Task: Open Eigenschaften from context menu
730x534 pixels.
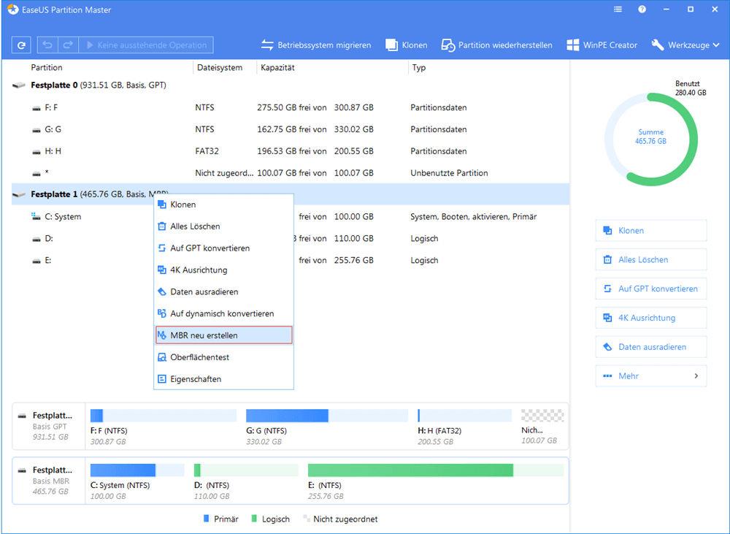Action: (223, 379)
